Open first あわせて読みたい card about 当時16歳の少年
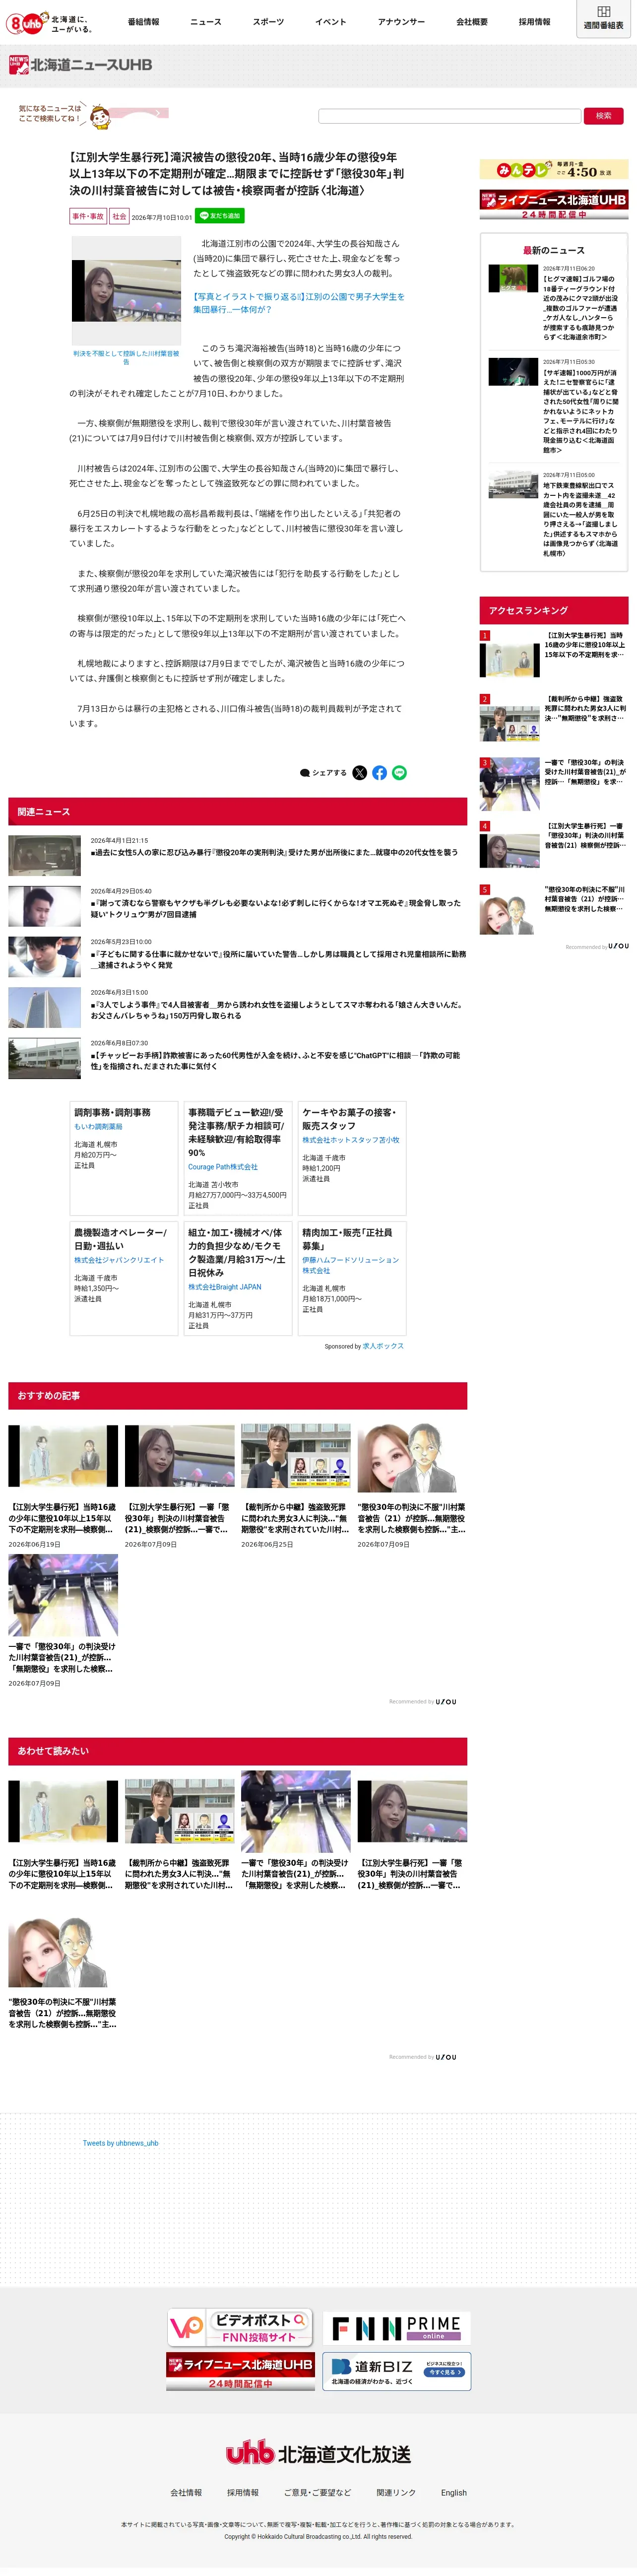 63,1835
